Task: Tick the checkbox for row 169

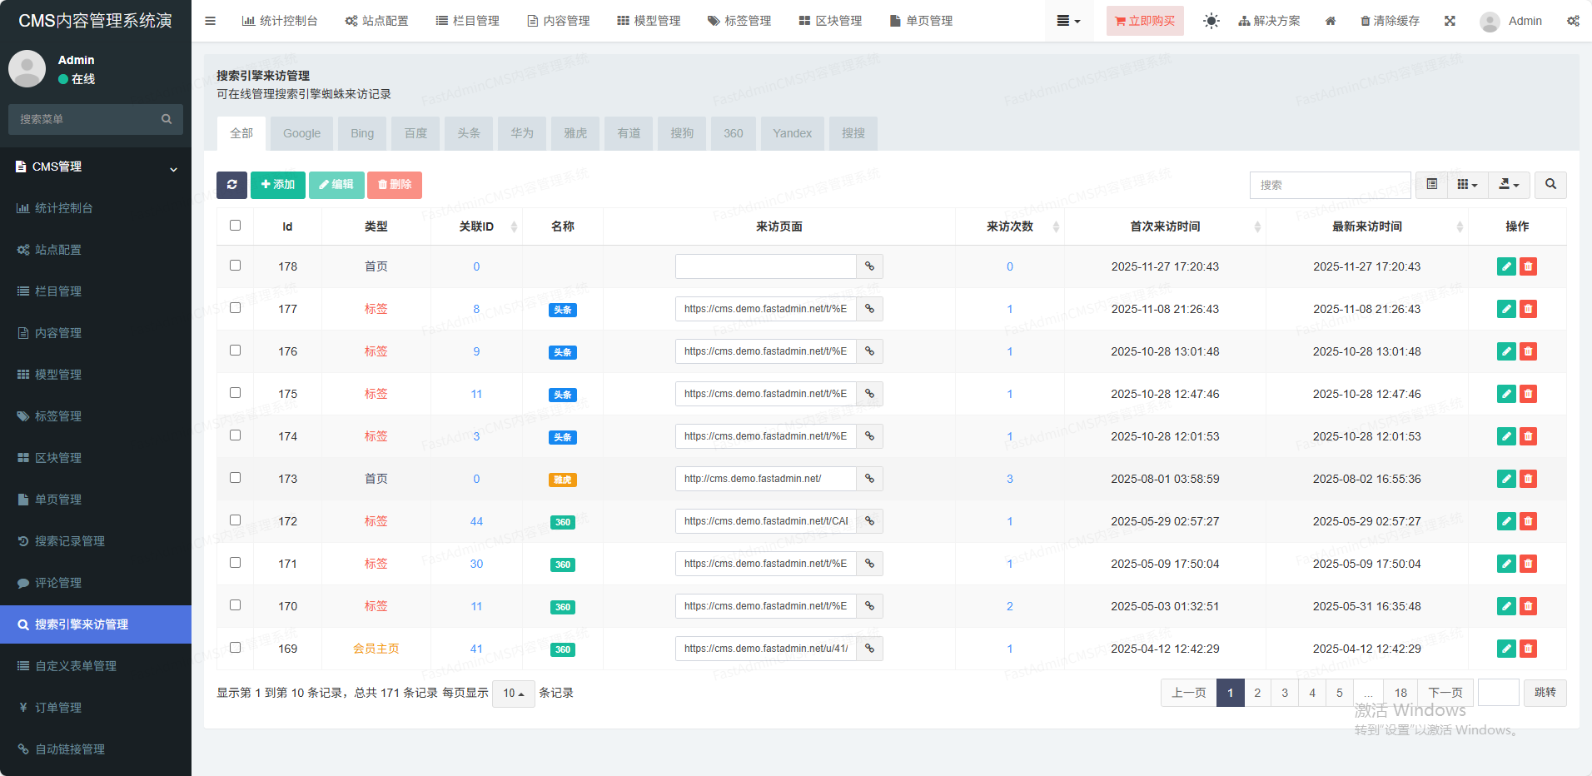Action: 236,648
